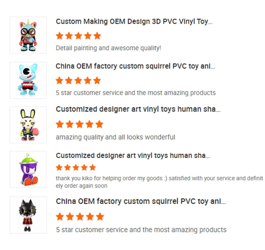Click third star above 'amazing quality' review

(79, 124)
